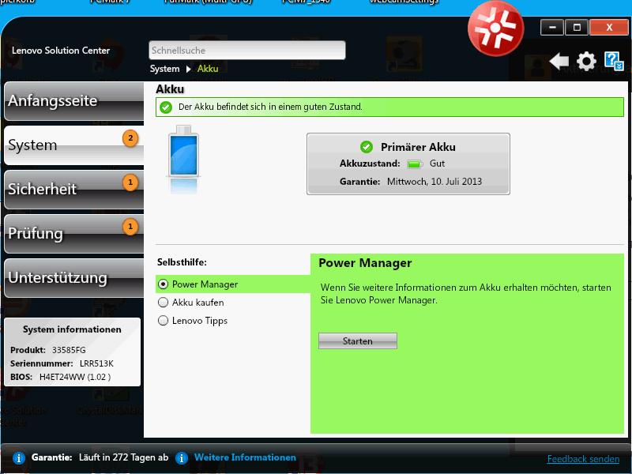
Task: Select the Akku kaufen radio option
Action: (163, 303)
